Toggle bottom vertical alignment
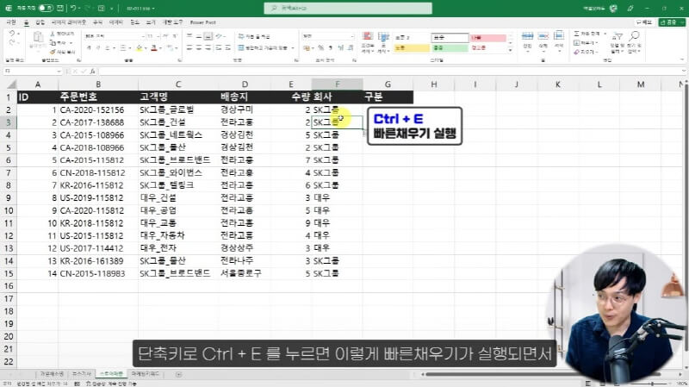 pos(208,36)
